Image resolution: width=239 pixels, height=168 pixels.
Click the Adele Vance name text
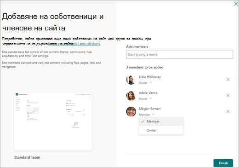148,93
